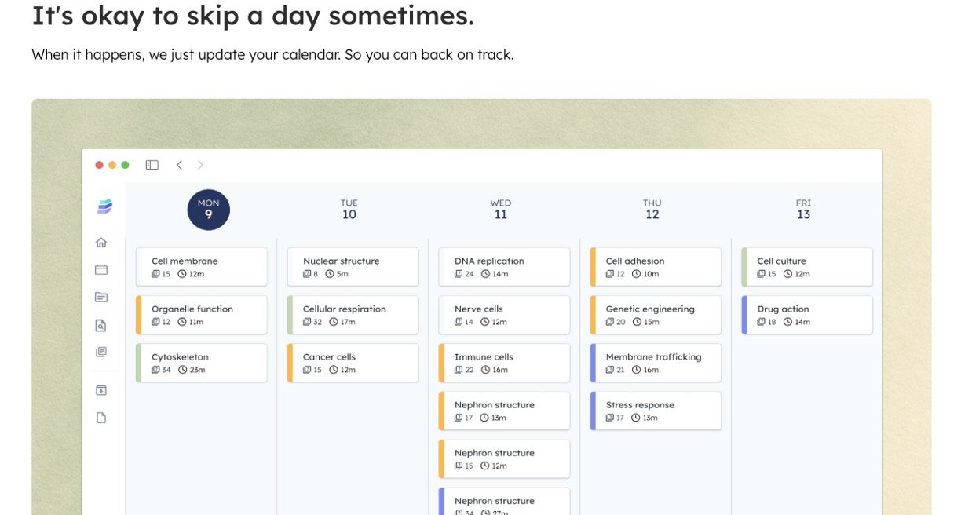Open the folder icon in the sidebar
Viewport: 961px width, 515px height.
[101, 298]
